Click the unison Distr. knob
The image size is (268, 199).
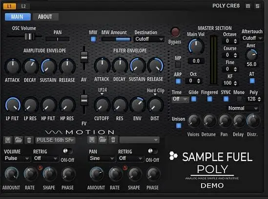[x=253, y=121]
